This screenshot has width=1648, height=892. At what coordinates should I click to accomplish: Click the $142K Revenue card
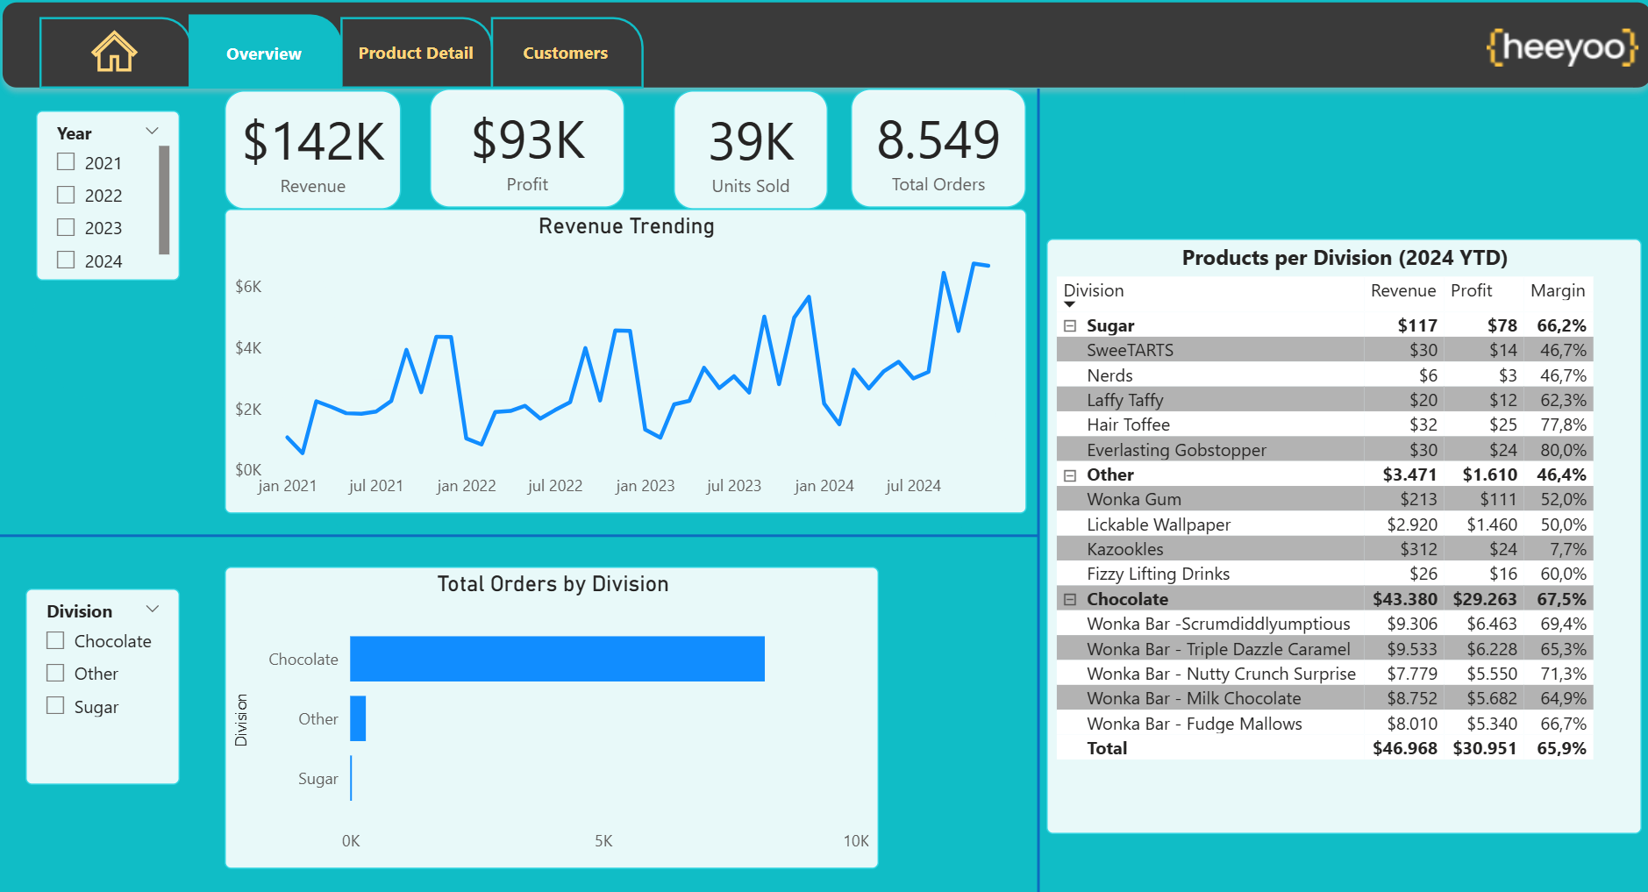313,150
